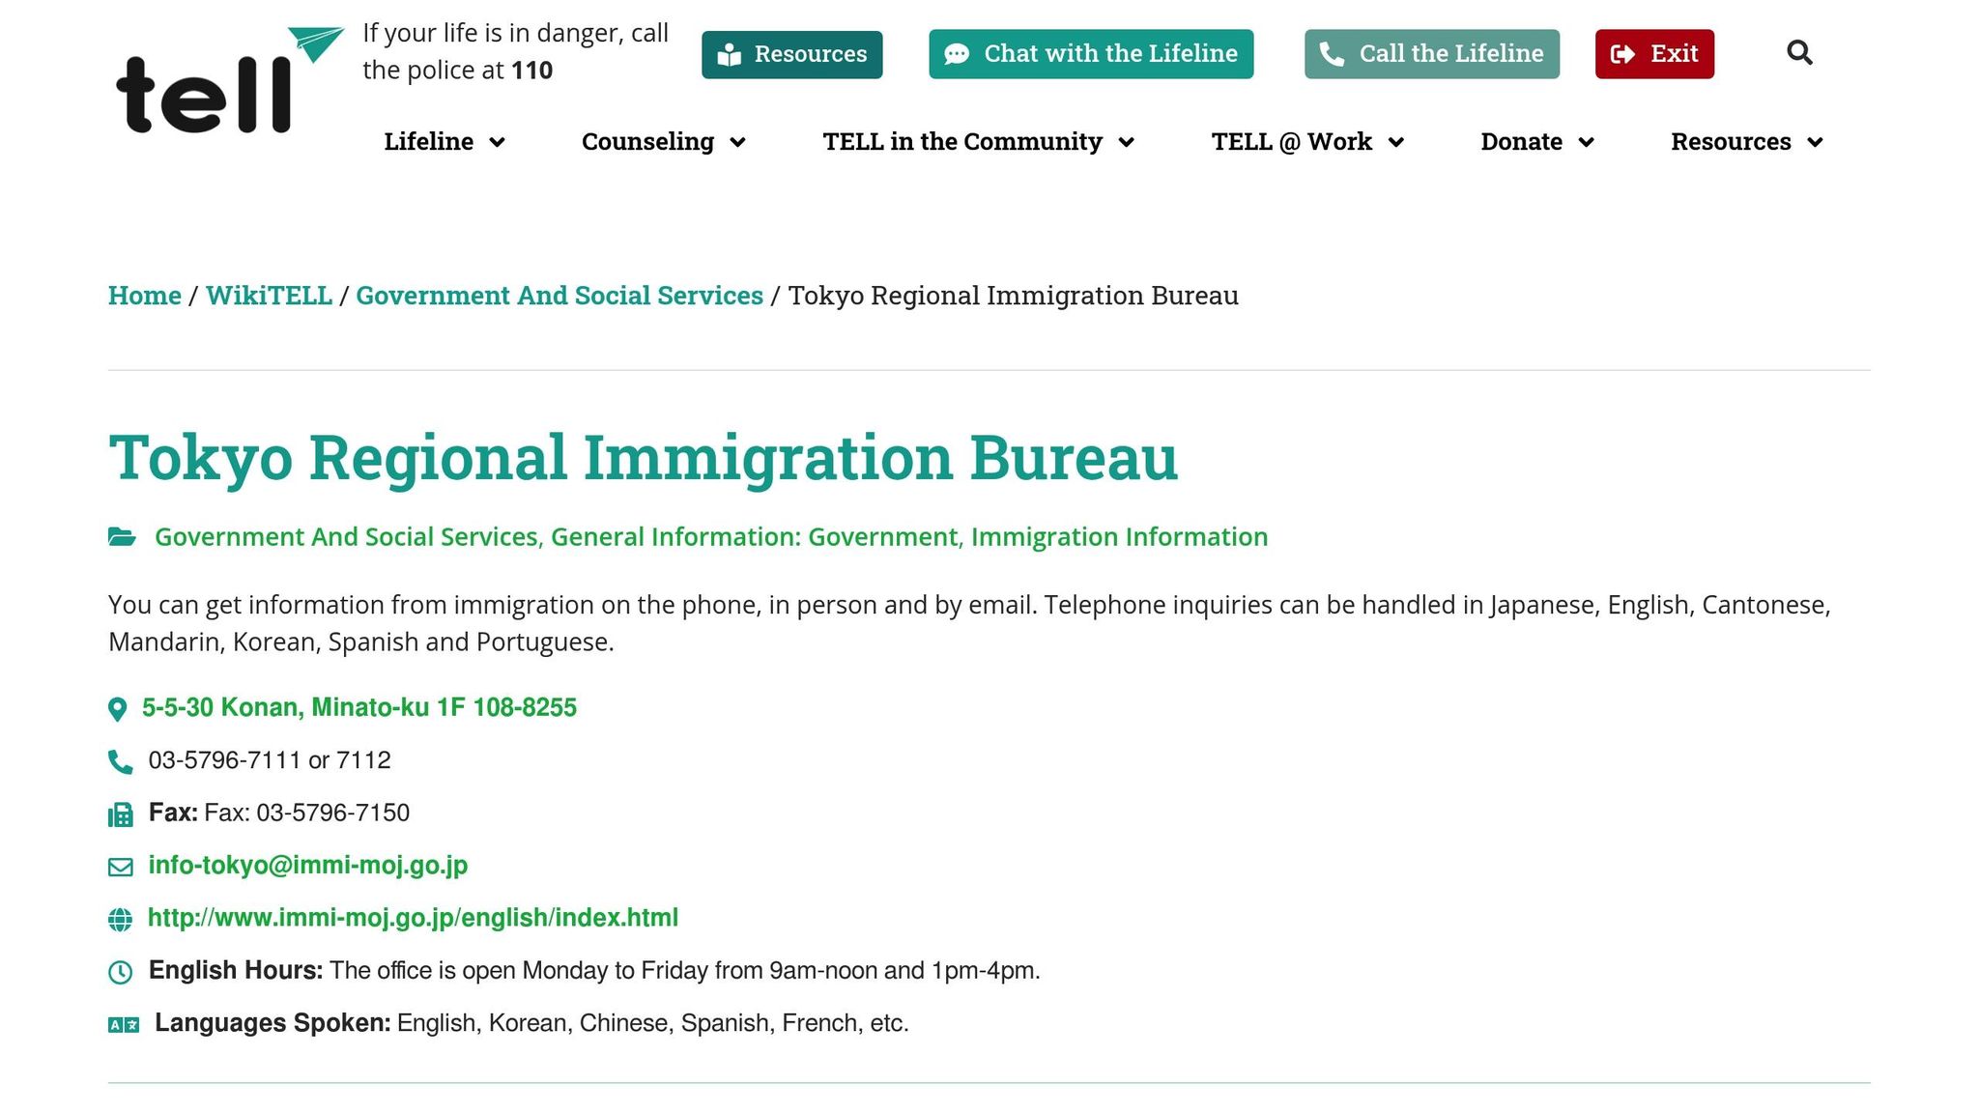Click the chevron next to TELL in the Community
The width and height of the screenshot is (1979, 1113).
coord(1126,142)
